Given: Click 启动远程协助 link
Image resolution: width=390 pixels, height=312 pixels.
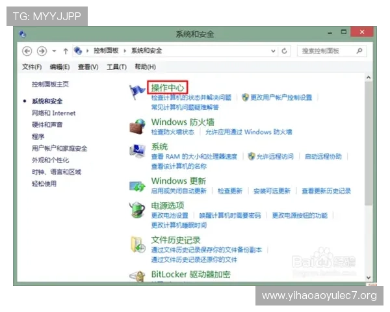Looking at the screenshot, I should coord(323,157).
